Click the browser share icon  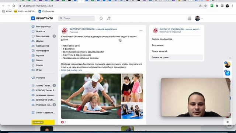[x=200, y=6]
